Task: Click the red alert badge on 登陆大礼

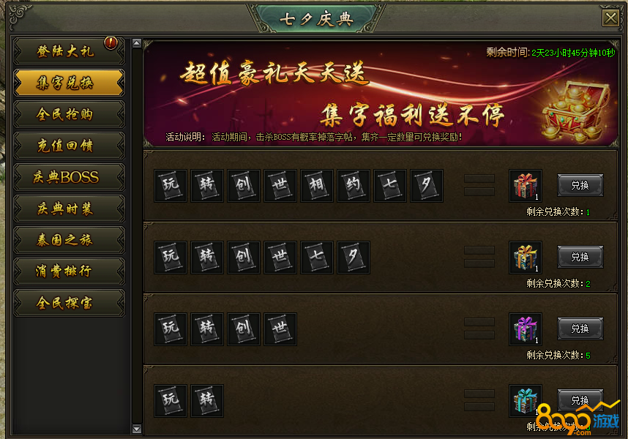Action: (111, 42)
